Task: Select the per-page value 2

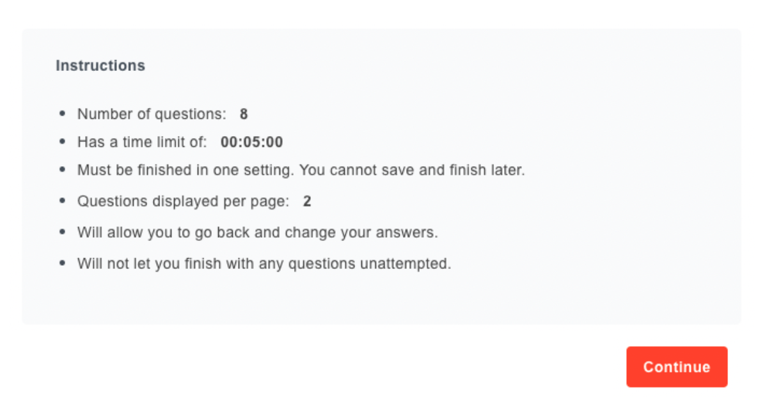Action: click(x=307, y=201)
